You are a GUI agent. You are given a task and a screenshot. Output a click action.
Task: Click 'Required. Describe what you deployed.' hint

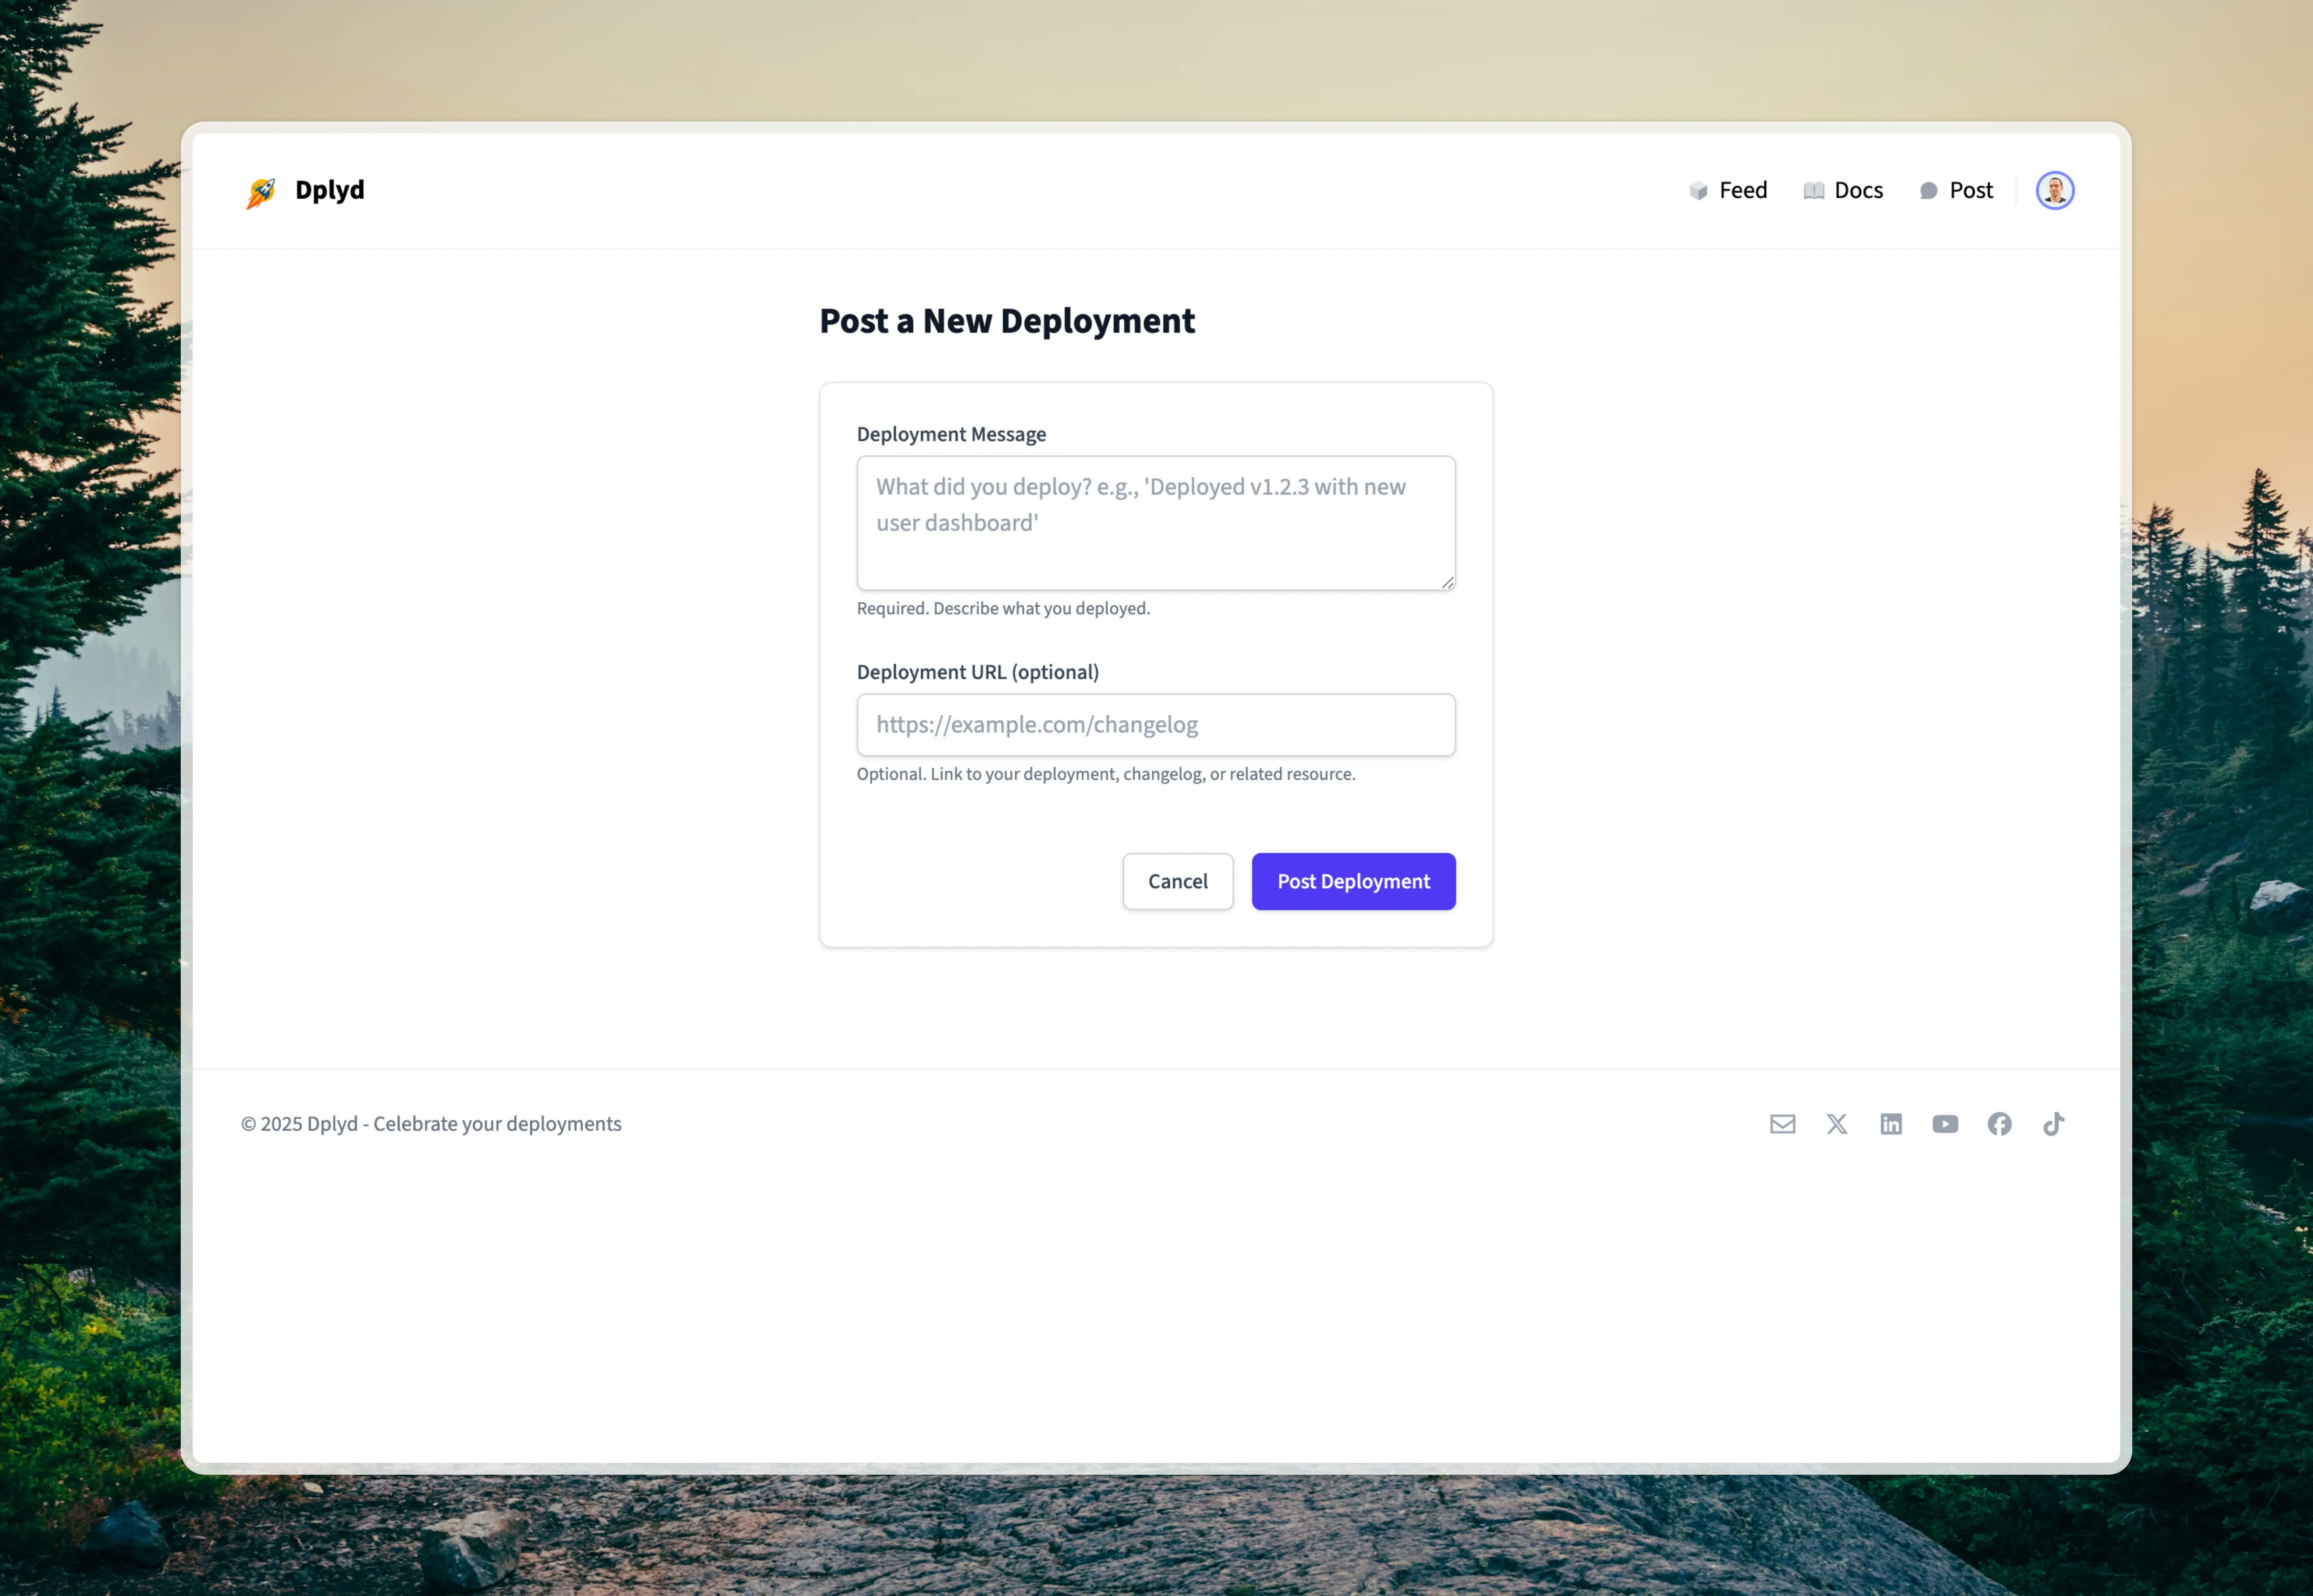point(1003,608)
